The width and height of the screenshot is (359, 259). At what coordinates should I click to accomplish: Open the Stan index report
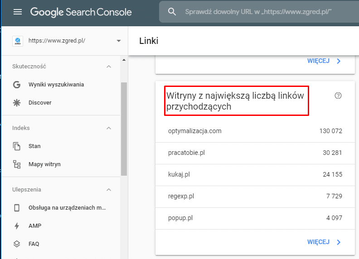(x=34, y=146)
